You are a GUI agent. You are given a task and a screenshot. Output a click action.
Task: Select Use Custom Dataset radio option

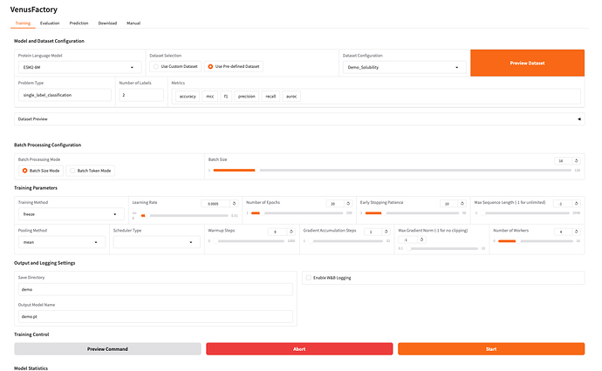pyautogui.click(x=157, y=66)
